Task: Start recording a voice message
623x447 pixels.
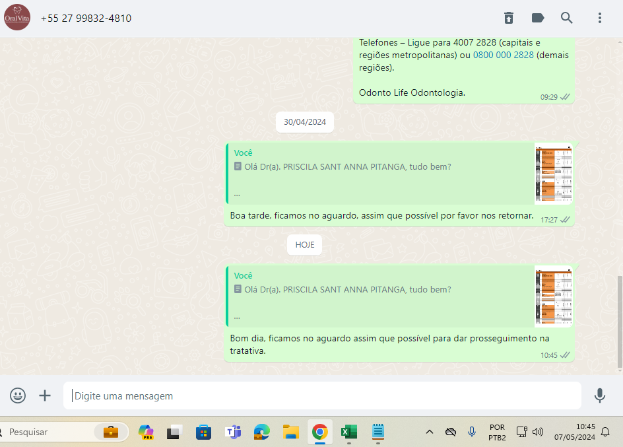Action: pyautogui.click(x=599, y=395)
